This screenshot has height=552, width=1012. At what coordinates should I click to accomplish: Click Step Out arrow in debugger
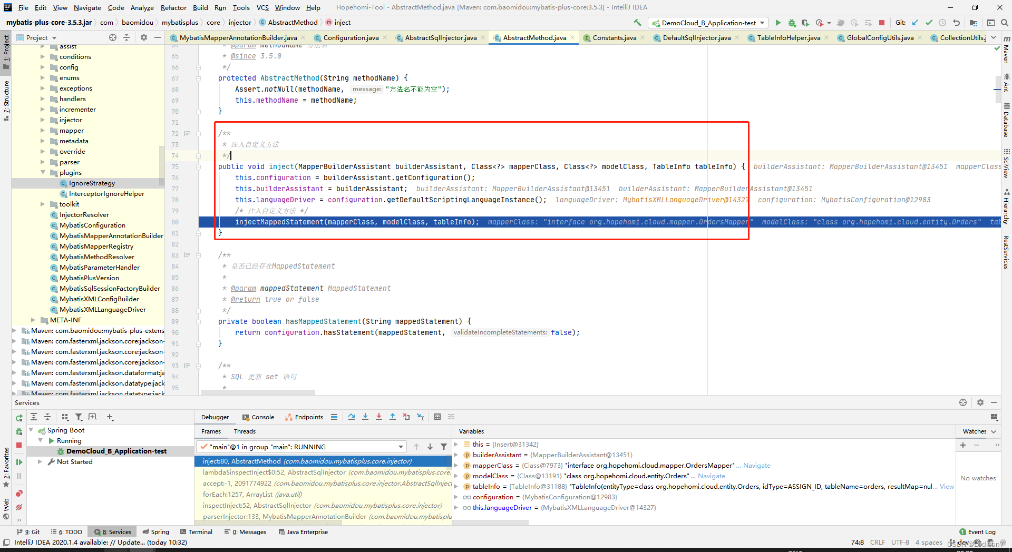[x=393, y=417]
